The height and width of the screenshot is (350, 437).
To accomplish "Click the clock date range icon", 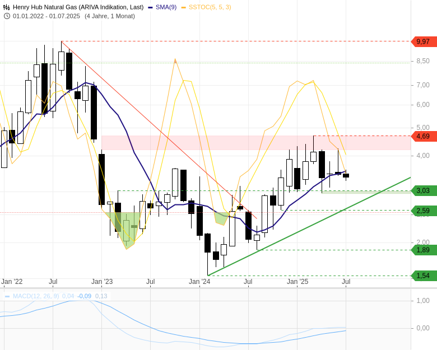I will pos(7,16).
